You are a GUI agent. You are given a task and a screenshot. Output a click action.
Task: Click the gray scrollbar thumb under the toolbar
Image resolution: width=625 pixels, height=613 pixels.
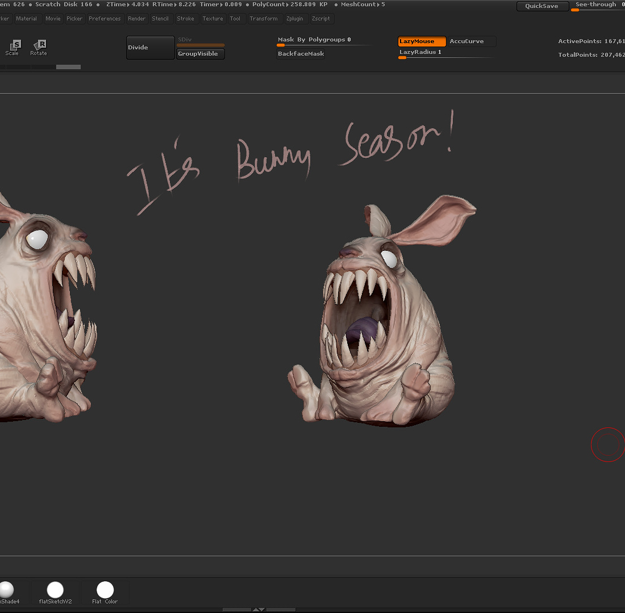(69, 67)
